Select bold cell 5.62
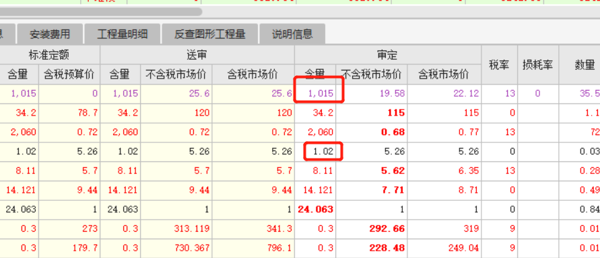The width and height of the screenshot is (600, 258). coord(371,171)
